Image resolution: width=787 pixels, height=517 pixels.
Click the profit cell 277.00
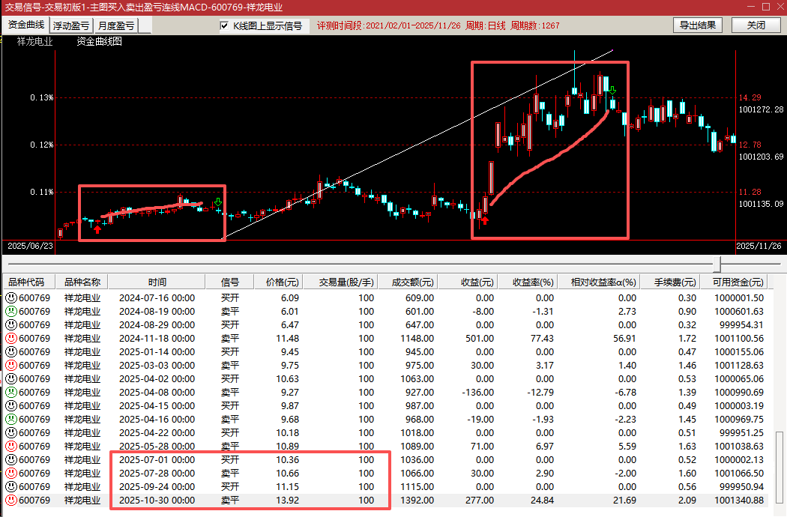pos(480,501)
